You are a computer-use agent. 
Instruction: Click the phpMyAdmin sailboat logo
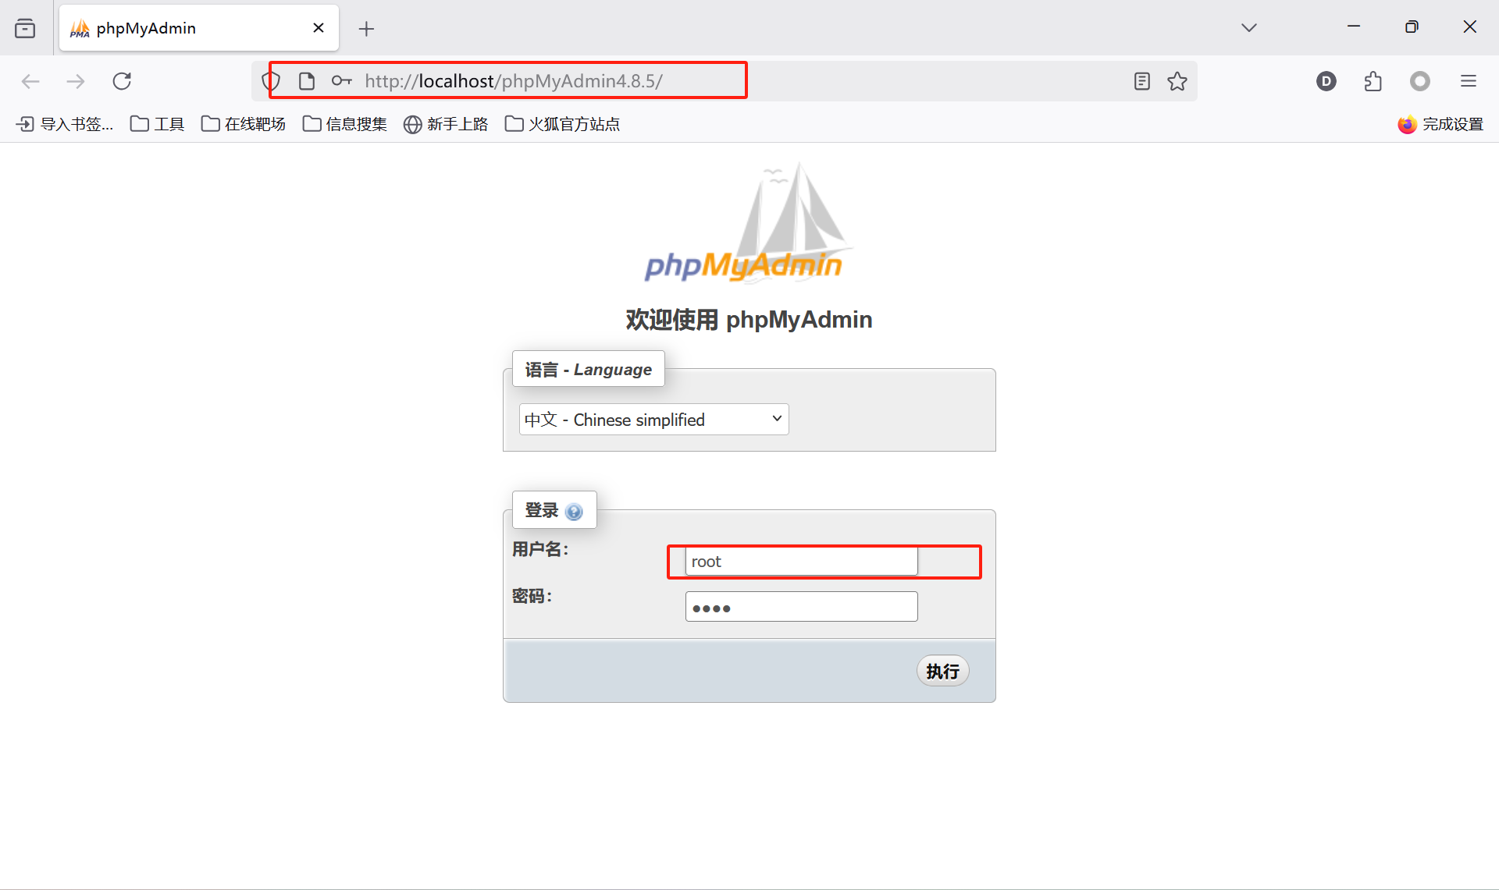pyautogui.click(x=748, y=222)
